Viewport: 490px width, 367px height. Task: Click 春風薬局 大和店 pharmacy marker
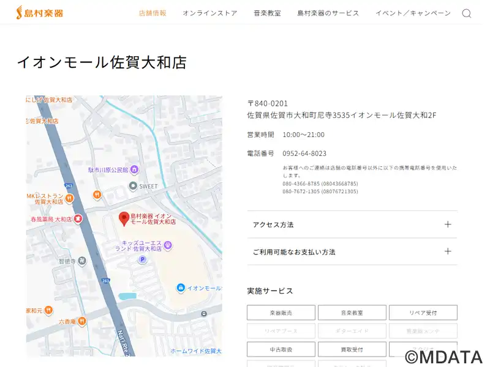(x=78, y=219)
